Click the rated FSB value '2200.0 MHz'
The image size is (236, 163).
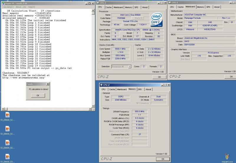[120, 59]
